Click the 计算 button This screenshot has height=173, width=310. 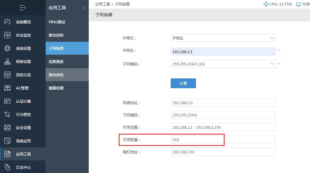click(x=183, y=83)
